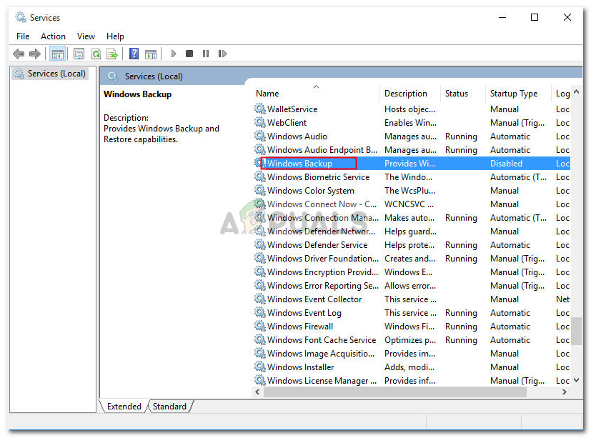591x438 pixels.
Task: Click Running status of Windows Firewall
Action: tap(461, 327)
